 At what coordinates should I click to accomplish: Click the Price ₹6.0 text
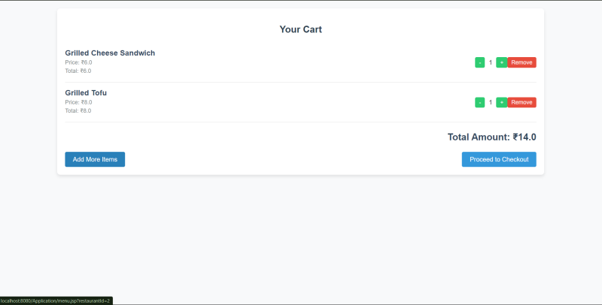click(78, 62)
